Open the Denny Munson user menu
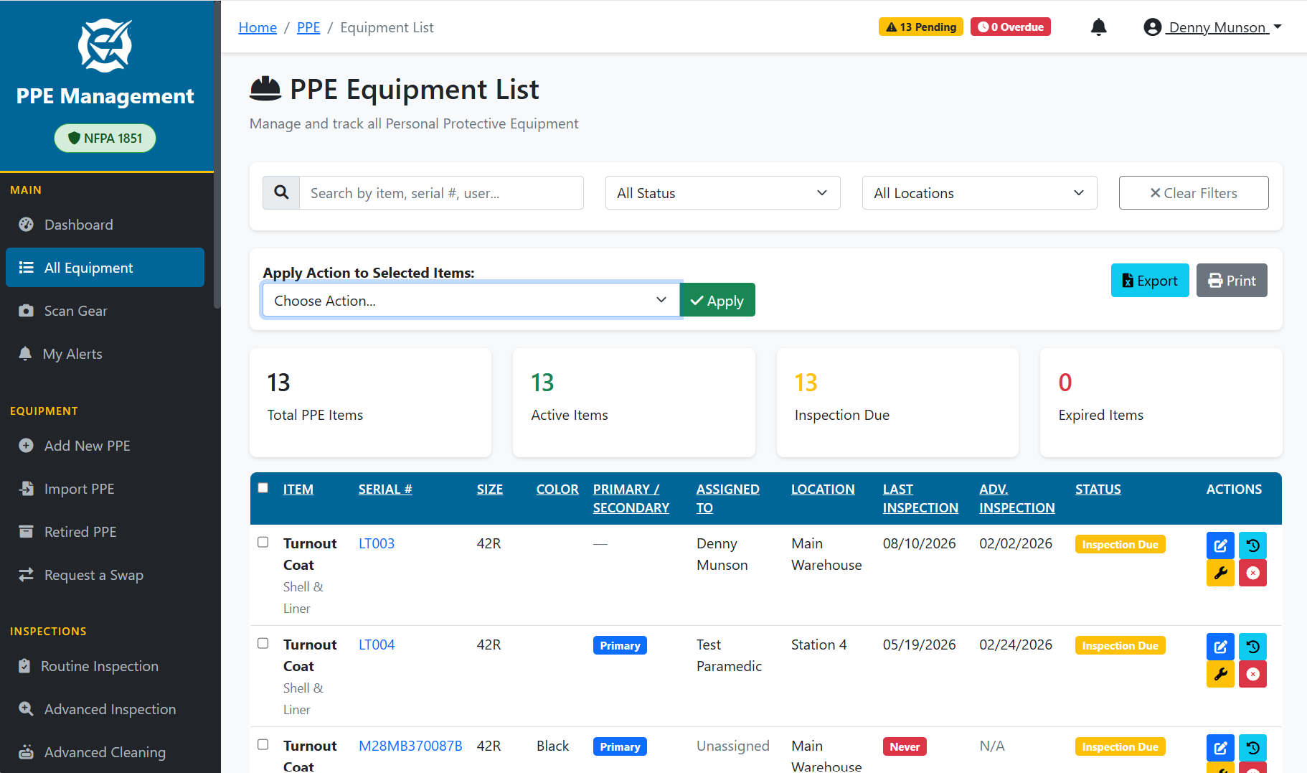This screenshot has height=773, width=1307. (1212, 27)
